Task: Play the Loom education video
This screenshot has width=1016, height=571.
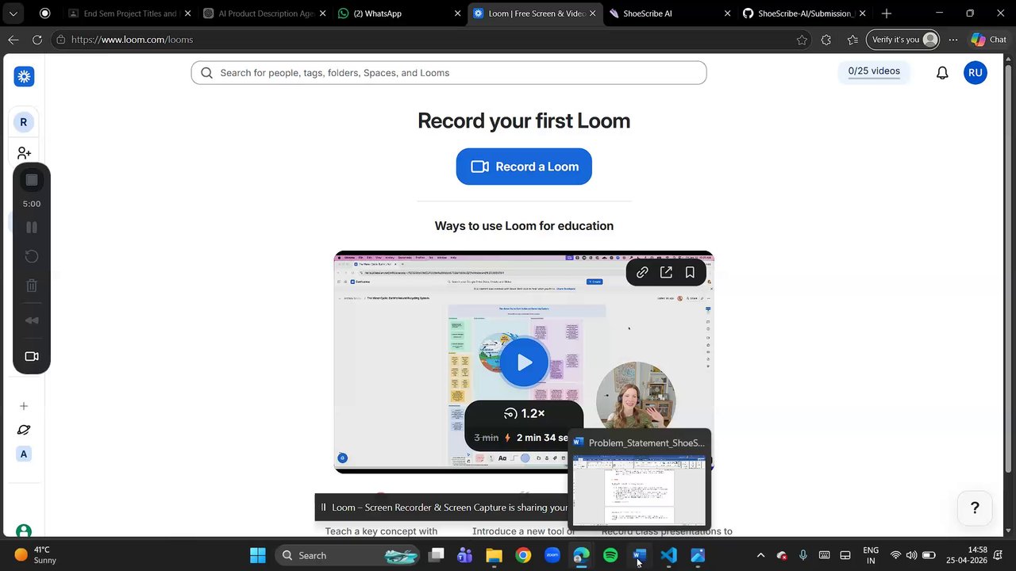Action: [x=524, y=362]
